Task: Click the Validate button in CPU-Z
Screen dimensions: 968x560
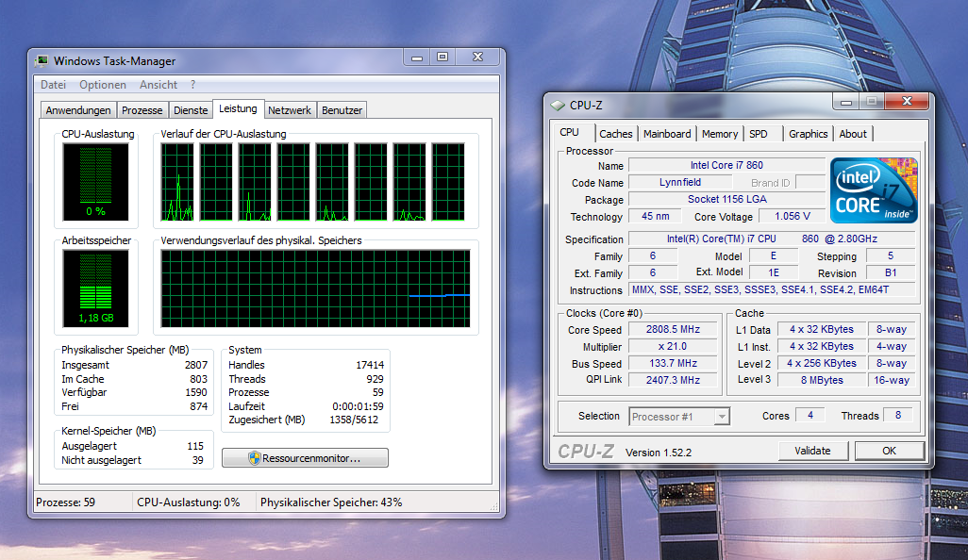Action: point(812,451)
